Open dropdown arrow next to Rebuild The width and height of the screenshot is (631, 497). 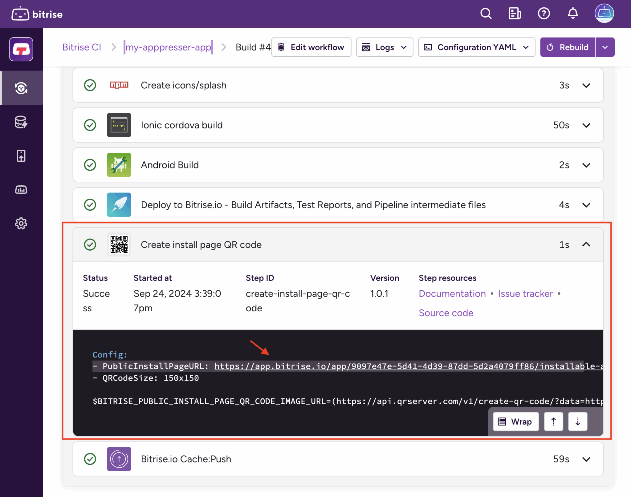click(x=605, y=47)
